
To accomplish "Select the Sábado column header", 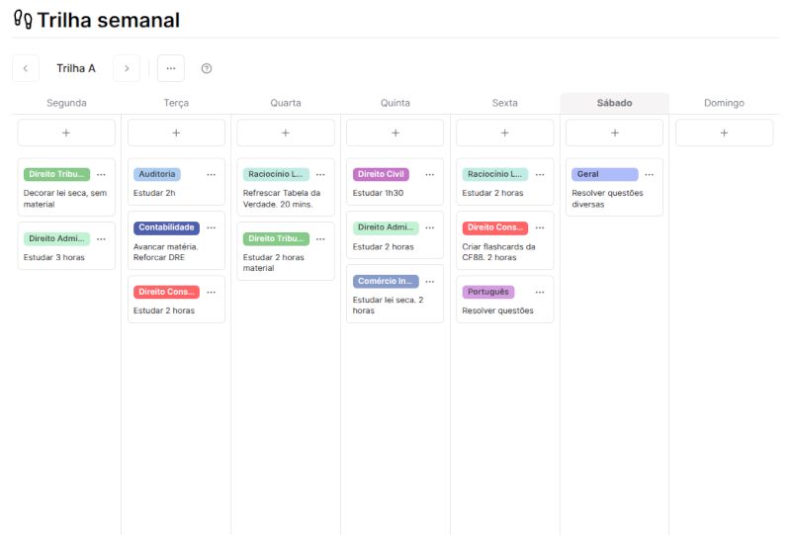I will pyautogui.click(x=614, y=103).
